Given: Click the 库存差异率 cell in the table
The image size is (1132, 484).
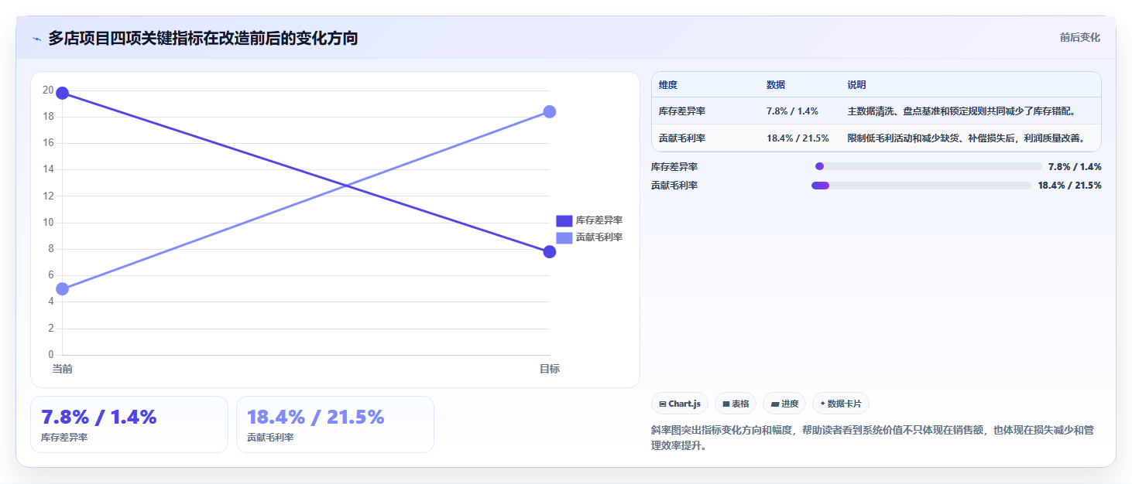Looking at the screenshot, I should click(x=682, y=111).
